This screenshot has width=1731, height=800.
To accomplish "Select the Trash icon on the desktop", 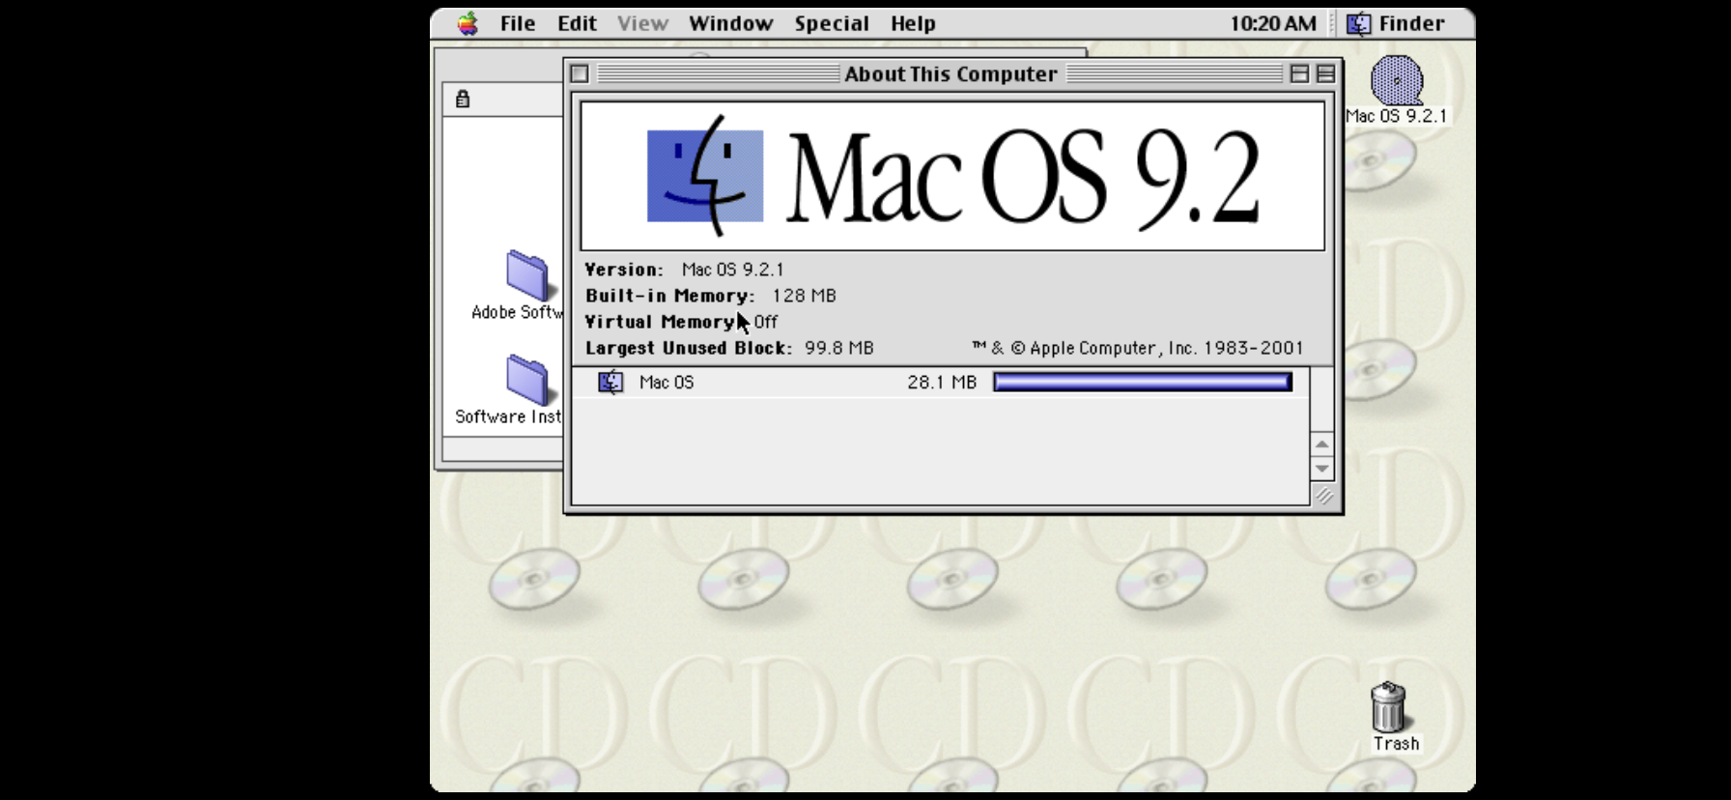I will coord(1388,707).
